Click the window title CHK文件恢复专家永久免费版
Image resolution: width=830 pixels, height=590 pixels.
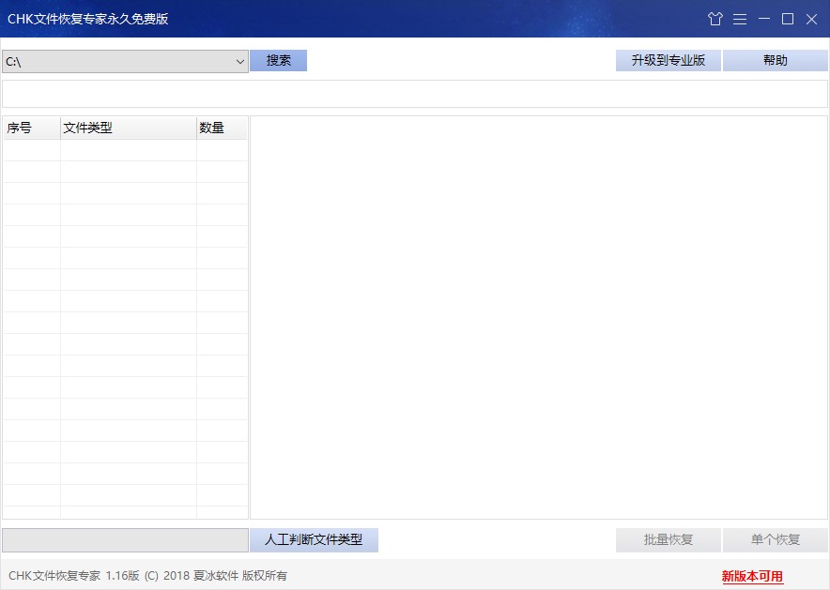coord(88,19)
